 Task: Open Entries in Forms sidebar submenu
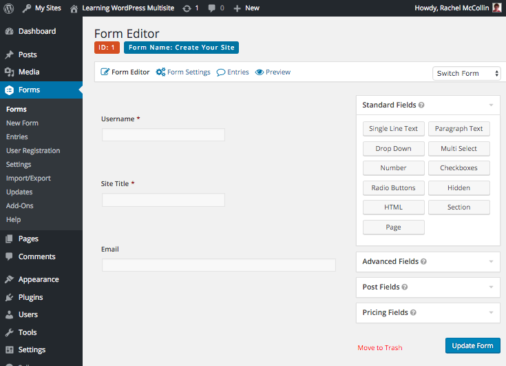click(17, 137)
